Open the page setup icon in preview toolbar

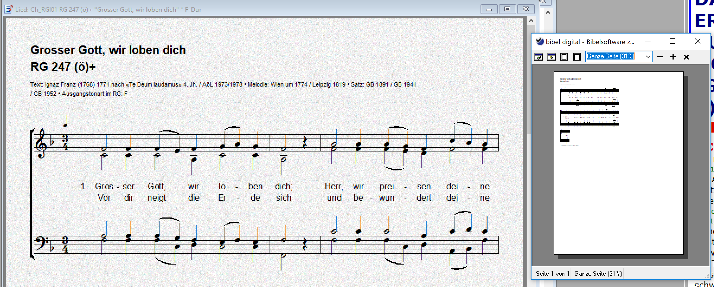pos(551,57)
